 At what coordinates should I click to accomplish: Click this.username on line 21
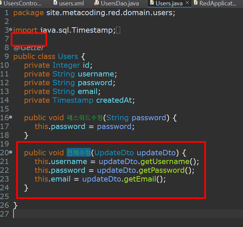click(61, 162)
